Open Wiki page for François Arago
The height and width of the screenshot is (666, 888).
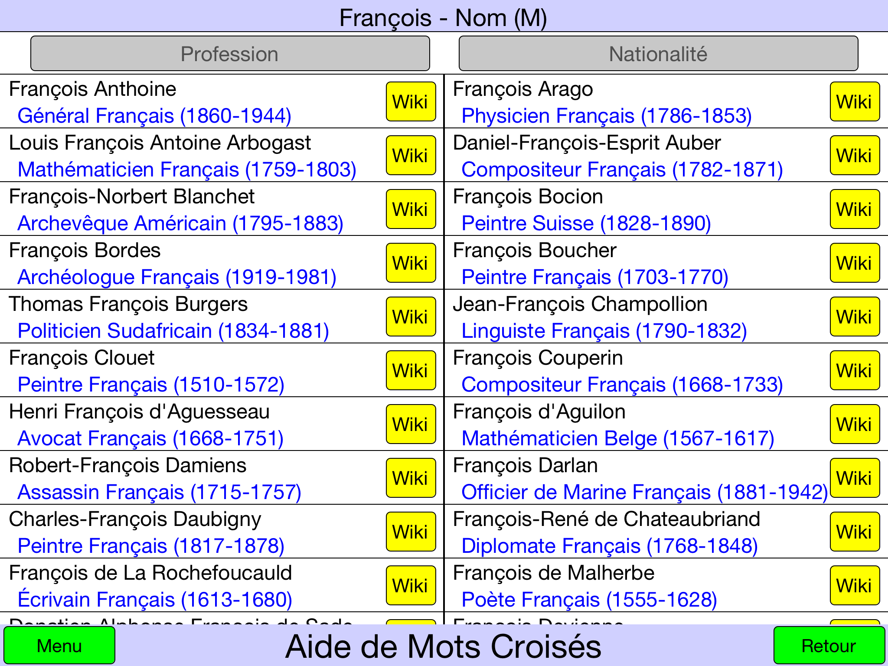point(855,101)
